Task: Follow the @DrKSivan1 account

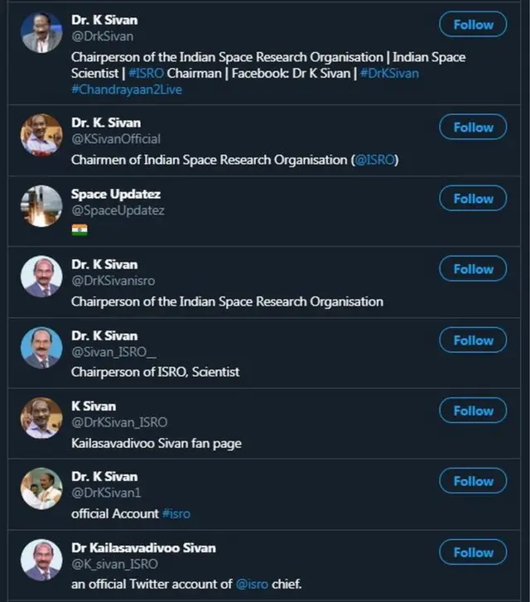Action: click(x=473, y=481)
